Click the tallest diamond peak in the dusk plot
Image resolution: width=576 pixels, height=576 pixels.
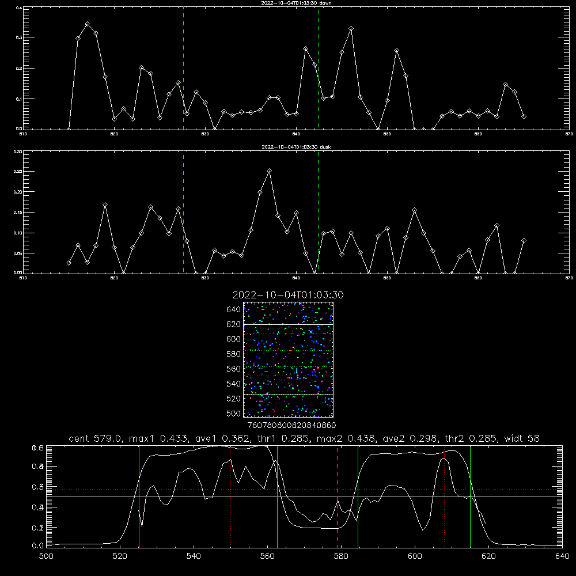(269, 171)
